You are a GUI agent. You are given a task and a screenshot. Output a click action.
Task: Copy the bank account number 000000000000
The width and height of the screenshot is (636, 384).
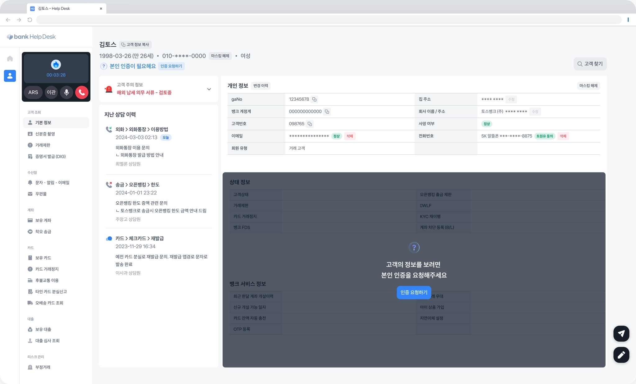(x=327, y=112)
